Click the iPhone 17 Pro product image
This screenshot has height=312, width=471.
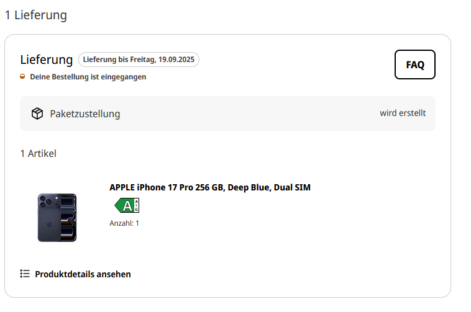coord(57,217)
